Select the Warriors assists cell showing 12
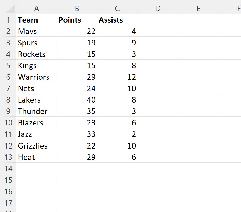The width and height of the screenshot is (241, 212). (117, 77)
